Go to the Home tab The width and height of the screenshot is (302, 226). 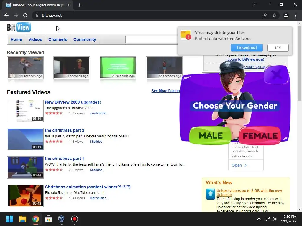click(x=16, y=39)
